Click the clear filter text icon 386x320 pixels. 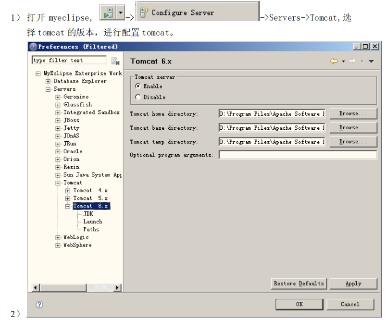click(115, 61)
